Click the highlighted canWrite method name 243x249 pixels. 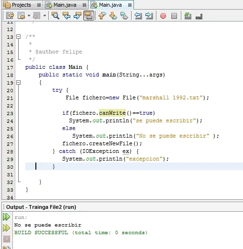pyautogui.click(x=112, y=113)
